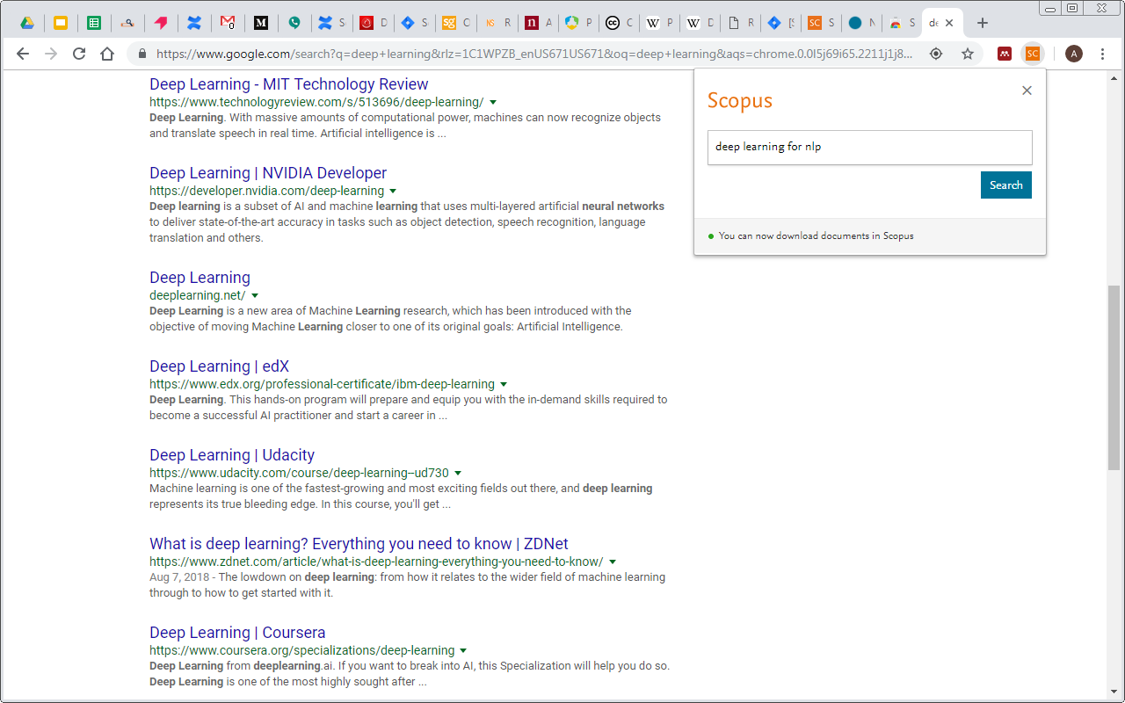Open the dropdown arrow on the MIT Technology Review result
Screen dimensions: 1125x703
(493, 102)
